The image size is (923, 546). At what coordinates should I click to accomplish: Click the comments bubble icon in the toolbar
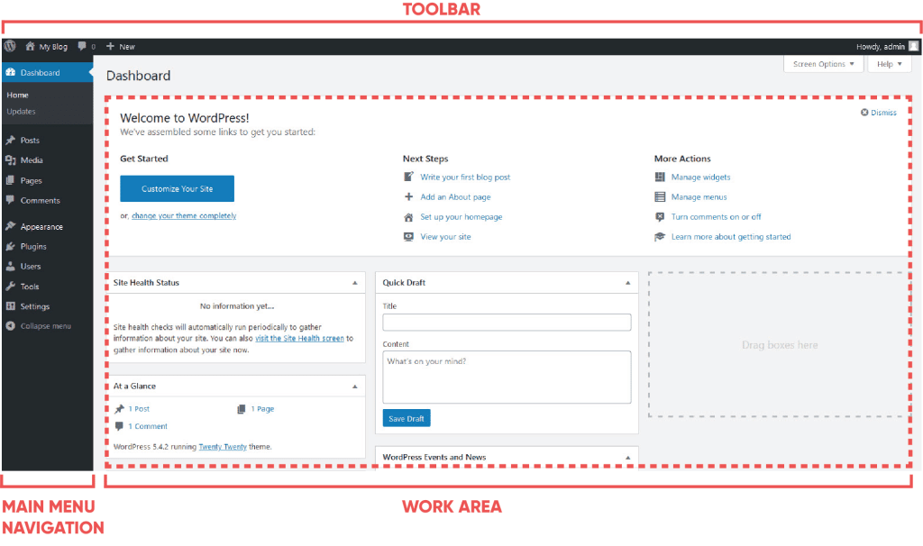(x=80, y=46)
